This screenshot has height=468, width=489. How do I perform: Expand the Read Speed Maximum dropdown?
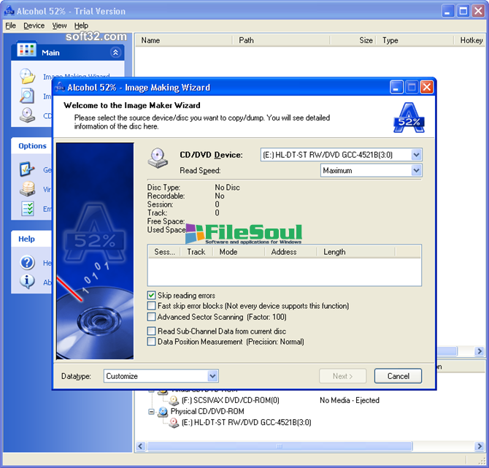click(416, 171)
